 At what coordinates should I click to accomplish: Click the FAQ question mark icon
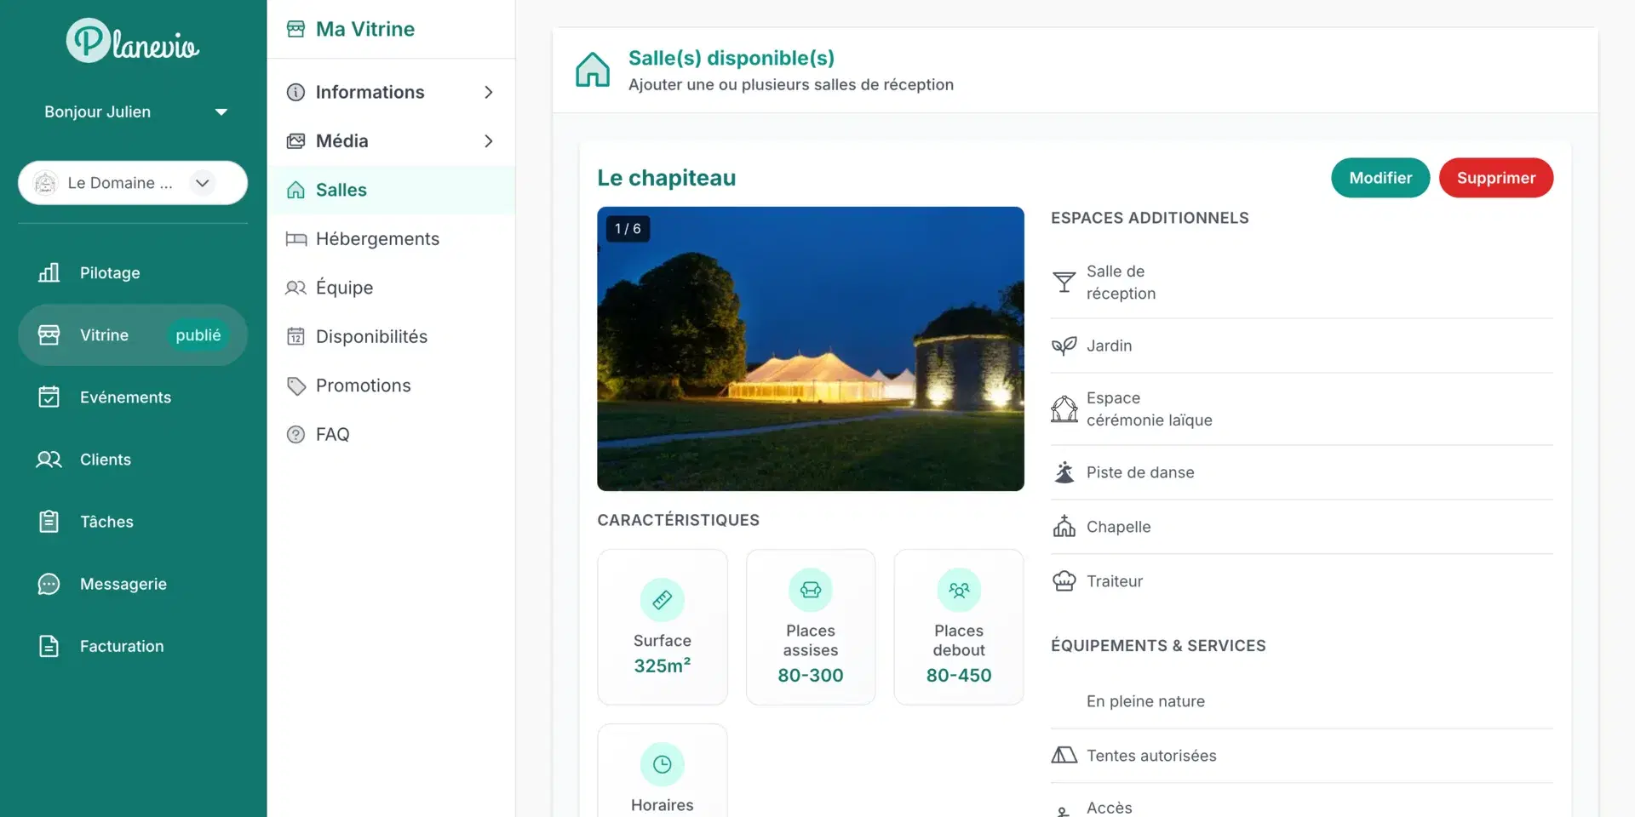coord(295,434)
